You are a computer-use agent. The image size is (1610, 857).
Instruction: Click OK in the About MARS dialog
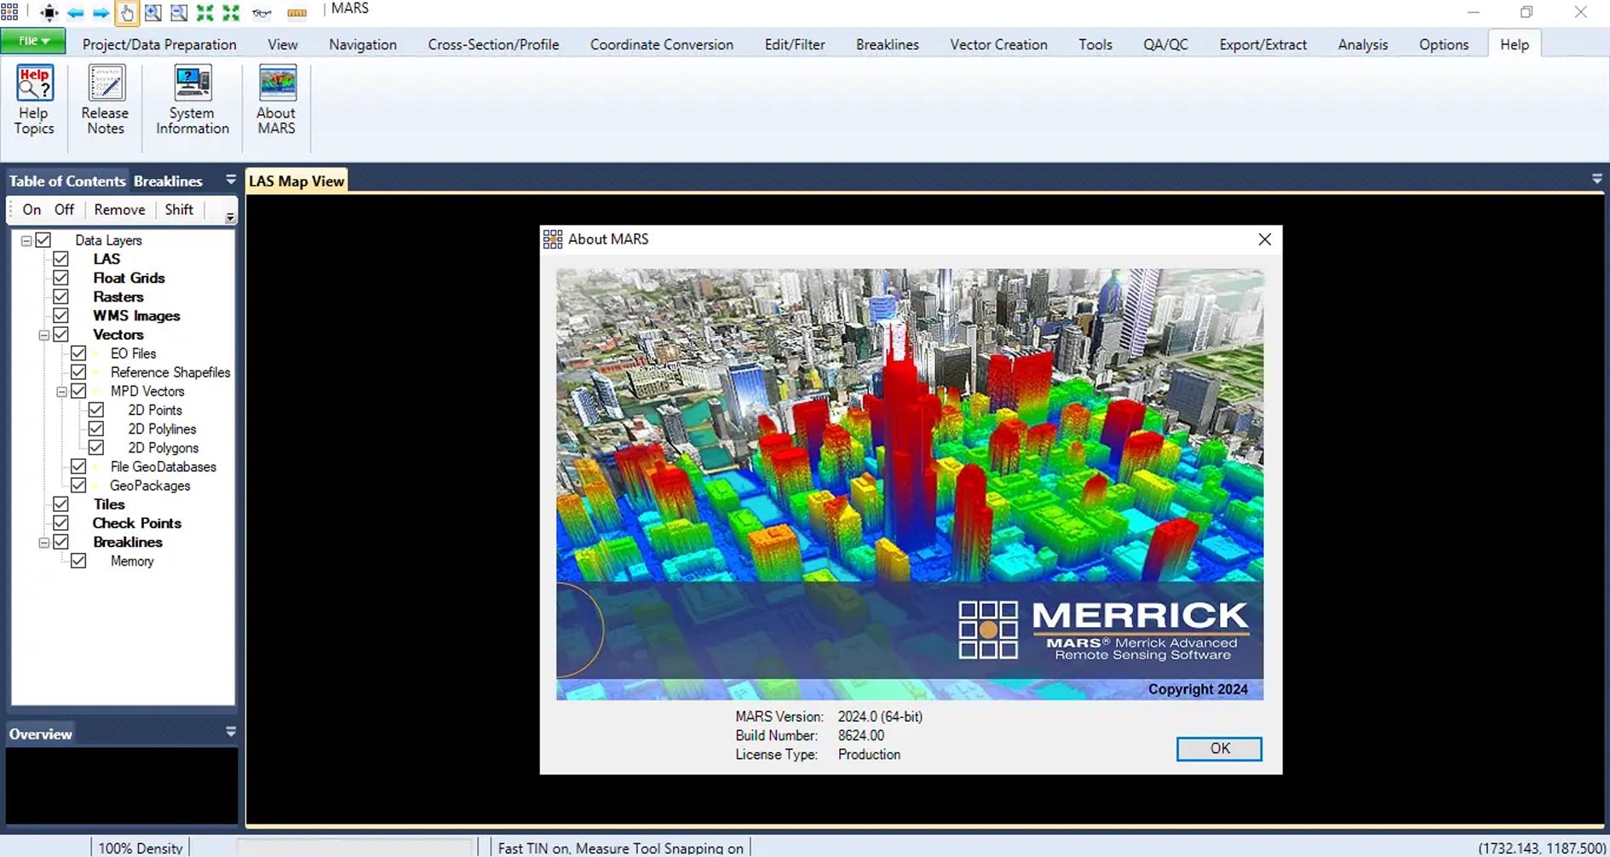point(1219,748)
